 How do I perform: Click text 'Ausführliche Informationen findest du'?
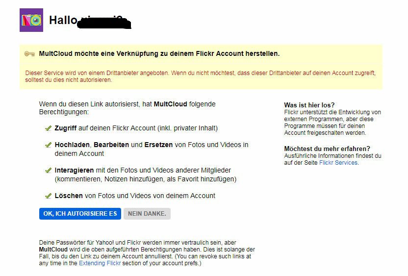tap(332, 159)
